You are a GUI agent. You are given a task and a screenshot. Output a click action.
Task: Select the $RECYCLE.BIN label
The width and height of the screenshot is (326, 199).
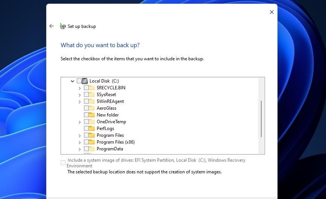[x=111, y=88]
